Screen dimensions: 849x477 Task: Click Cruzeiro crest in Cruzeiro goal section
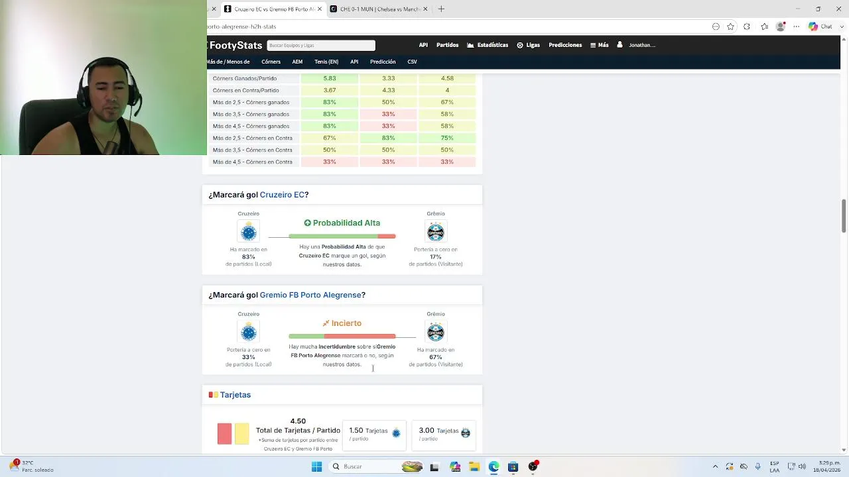coord(249,232)
